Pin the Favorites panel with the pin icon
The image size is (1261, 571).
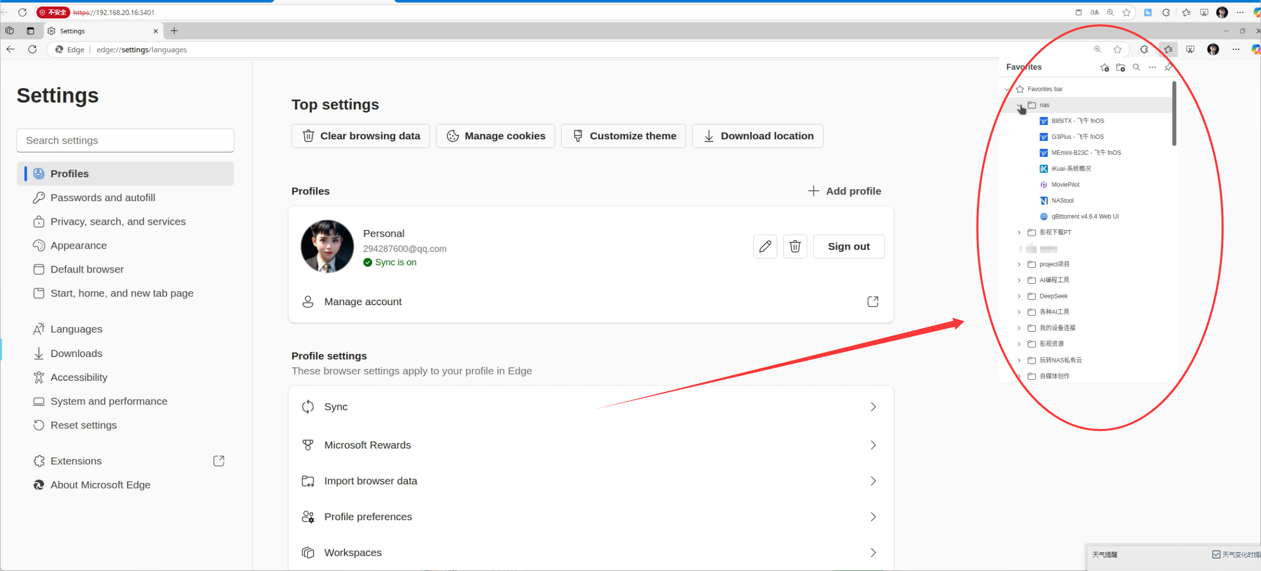click(1168, 67)
